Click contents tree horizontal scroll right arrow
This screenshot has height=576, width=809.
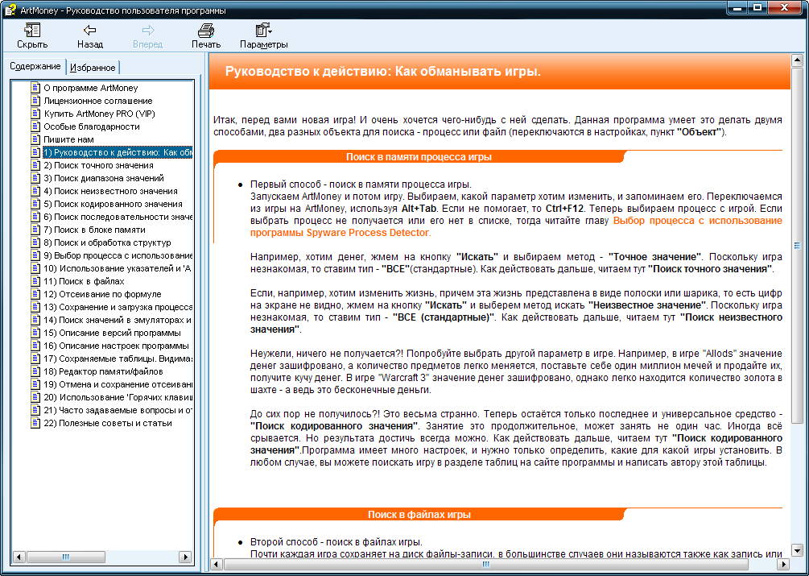(x=186, y=557)
